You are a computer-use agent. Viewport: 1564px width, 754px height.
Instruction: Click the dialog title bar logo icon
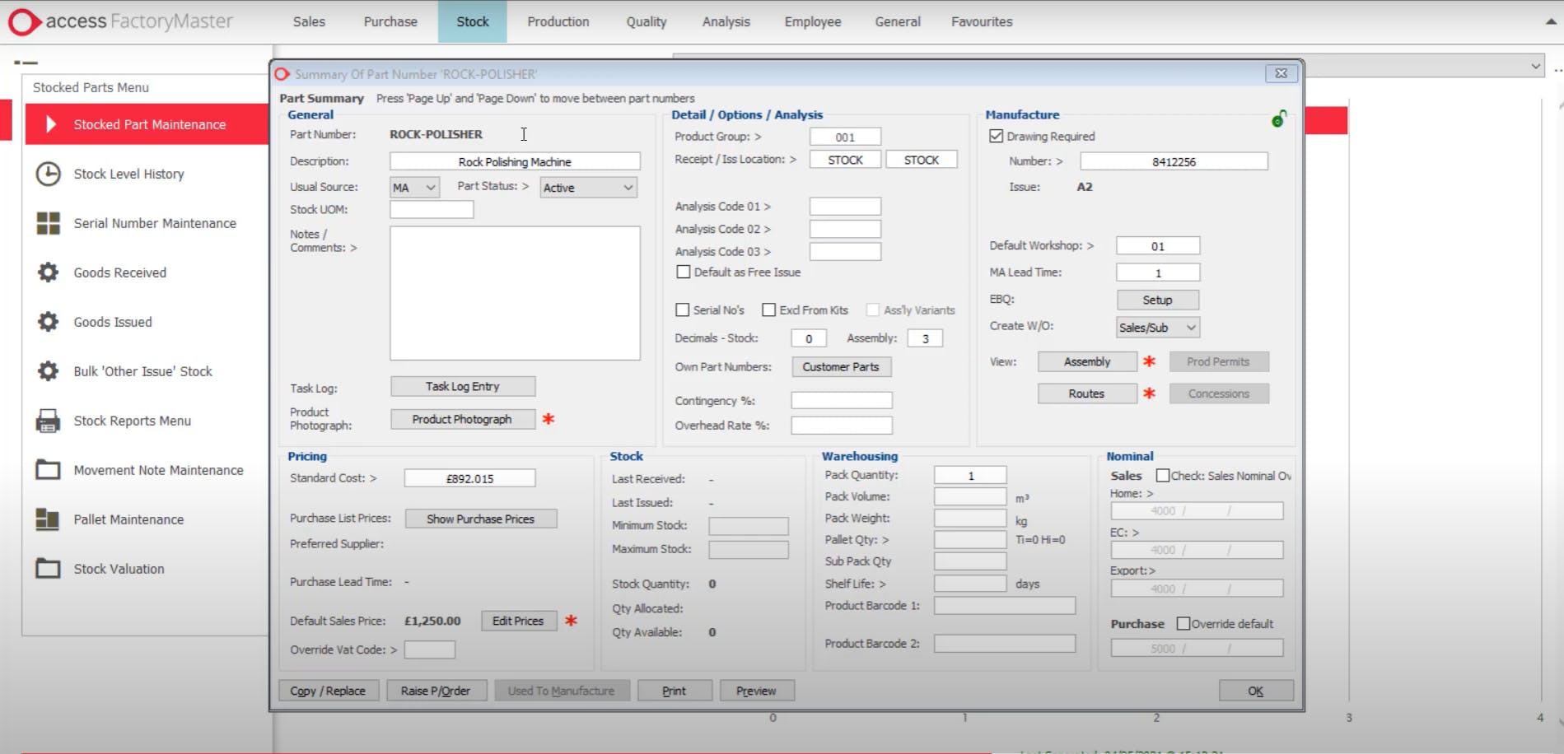[x=282, y=74]
